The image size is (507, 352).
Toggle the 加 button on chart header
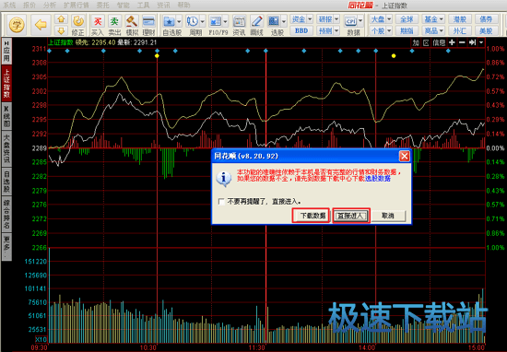416,42
